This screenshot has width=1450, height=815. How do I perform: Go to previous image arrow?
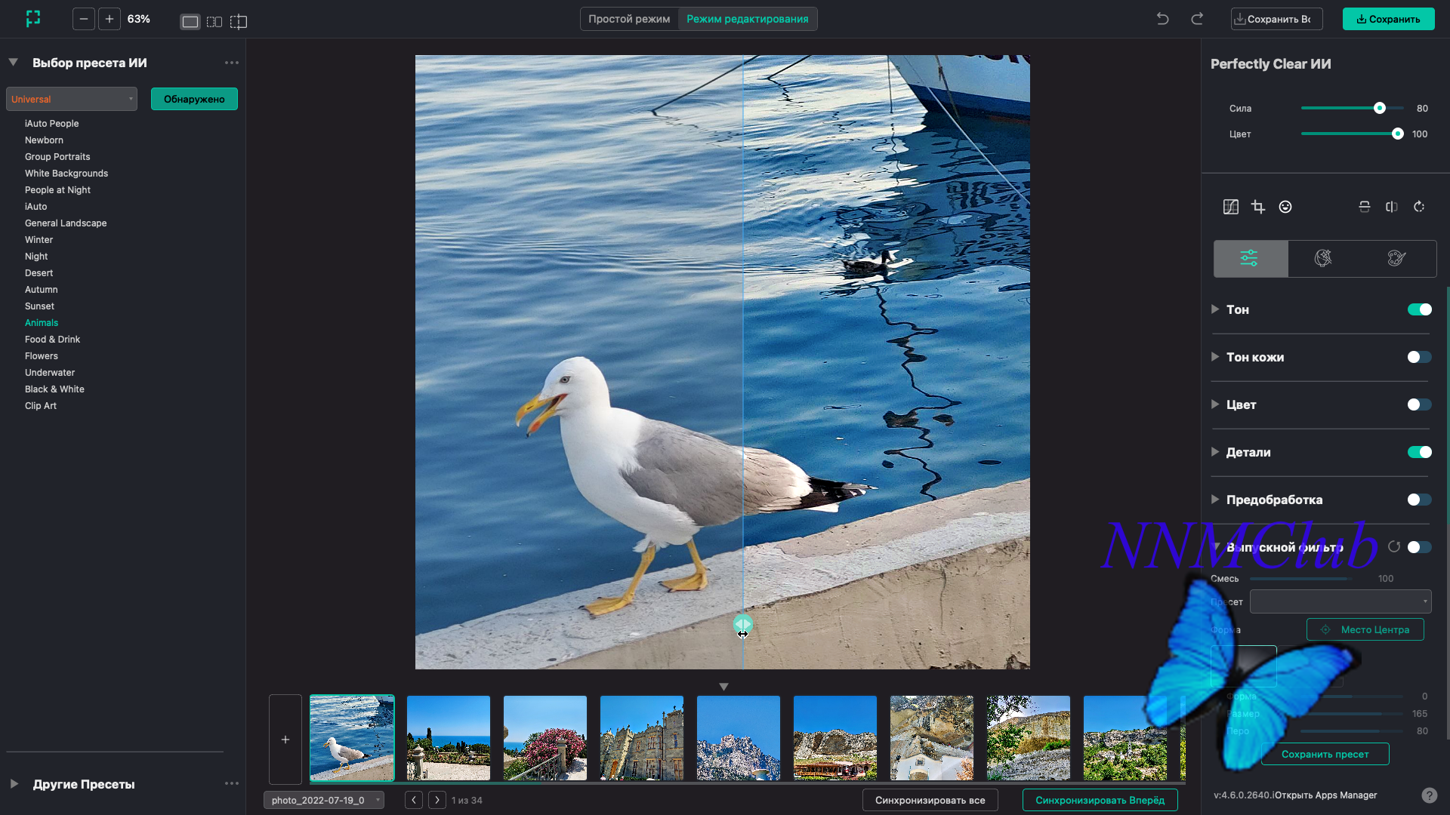(x=414, y=800)
